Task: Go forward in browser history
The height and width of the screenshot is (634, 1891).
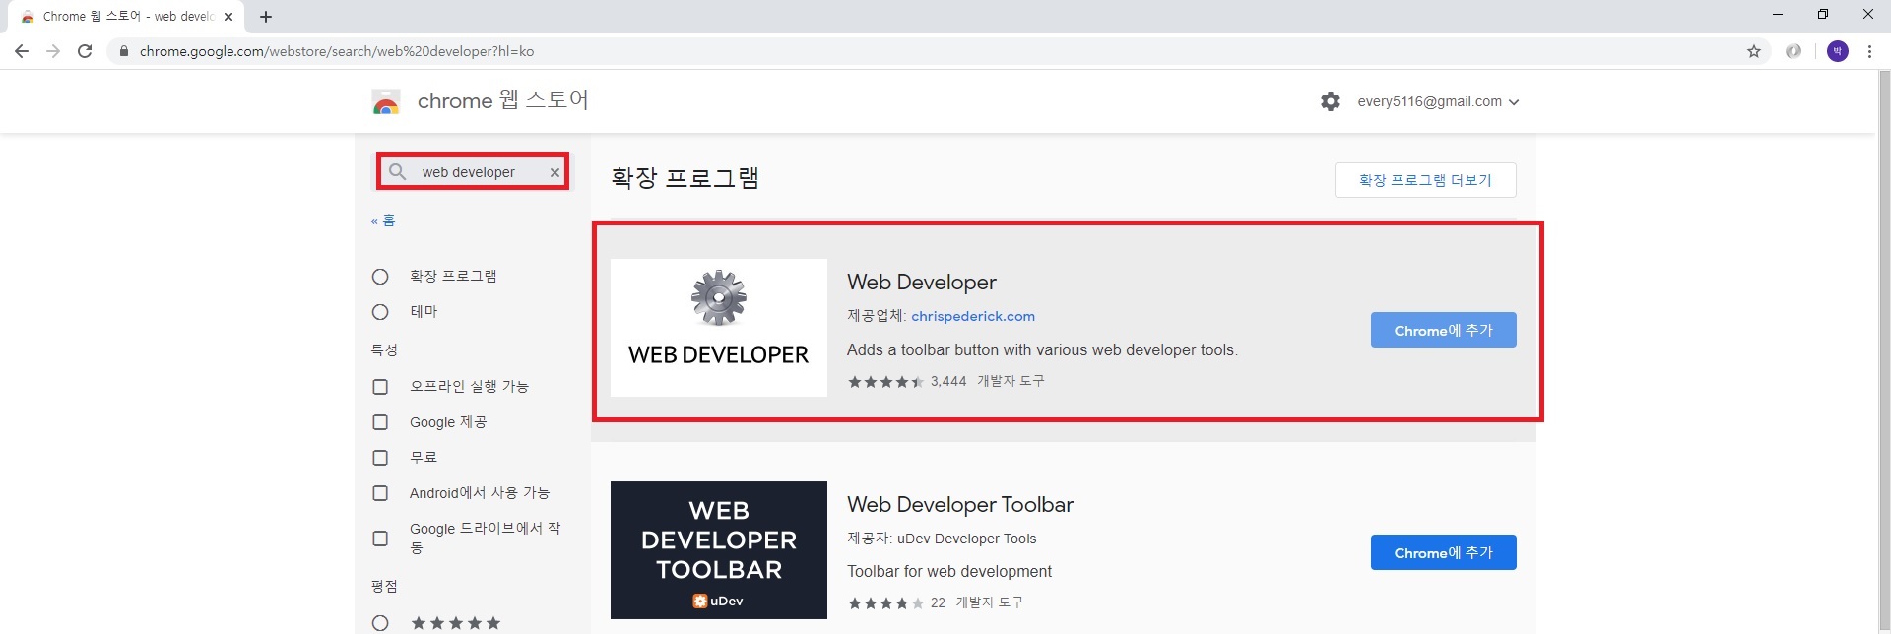Action: pyautogui.click(x=53, y=51)
